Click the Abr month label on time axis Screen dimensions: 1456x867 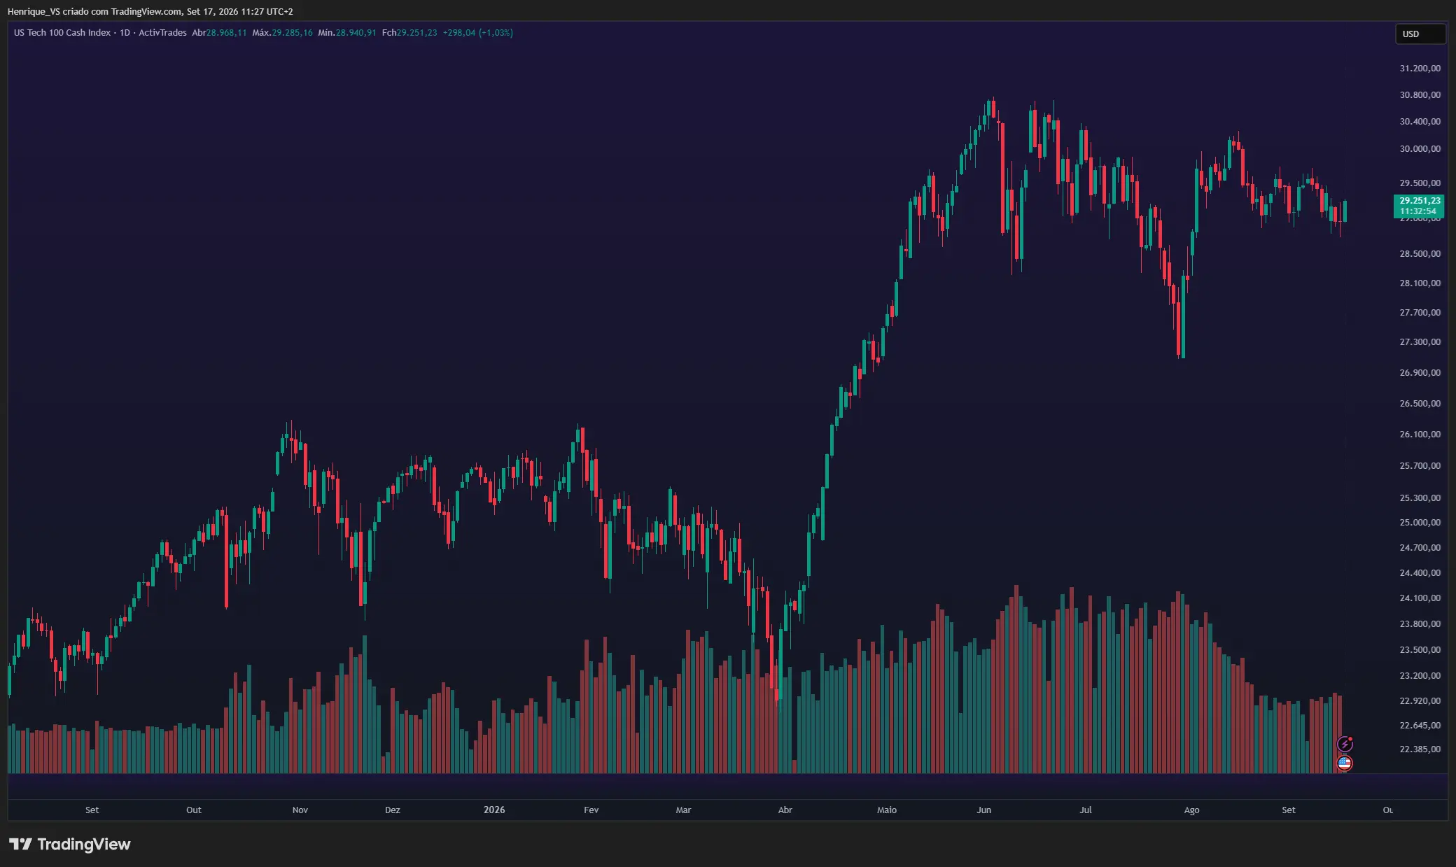785,810
